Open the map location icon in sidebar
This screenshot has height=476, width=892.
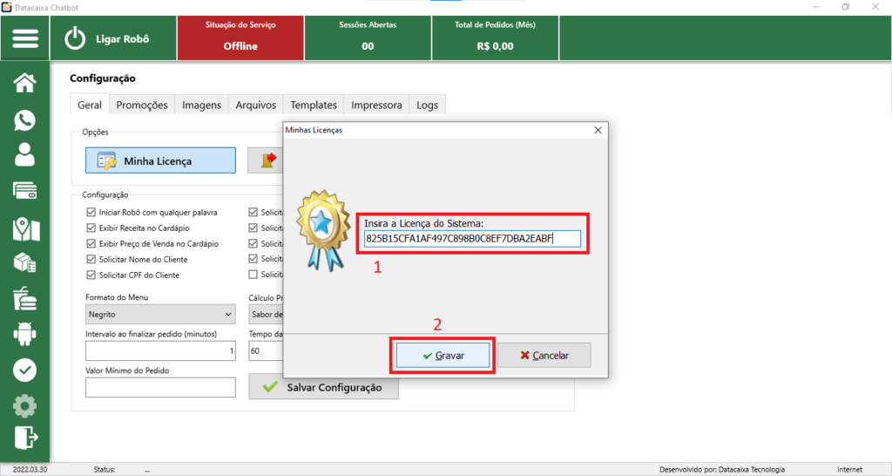25,228
